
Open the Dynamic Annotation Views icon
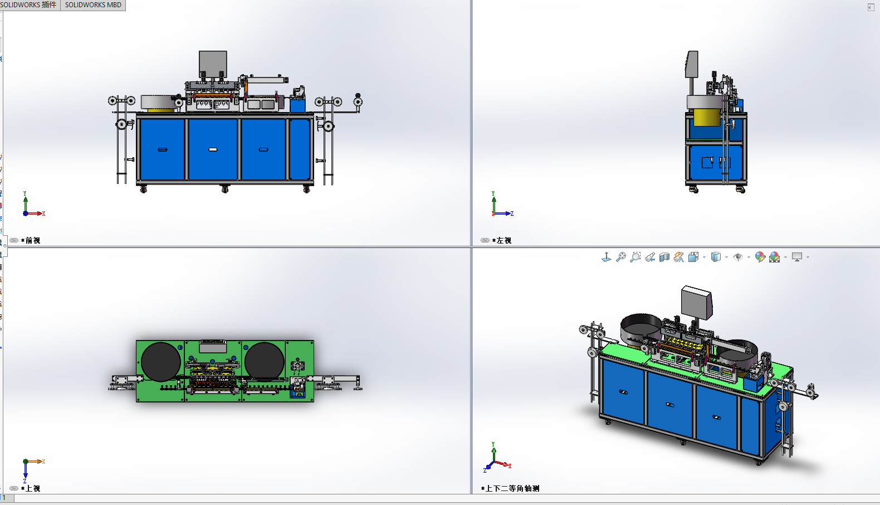pos(678,257)
